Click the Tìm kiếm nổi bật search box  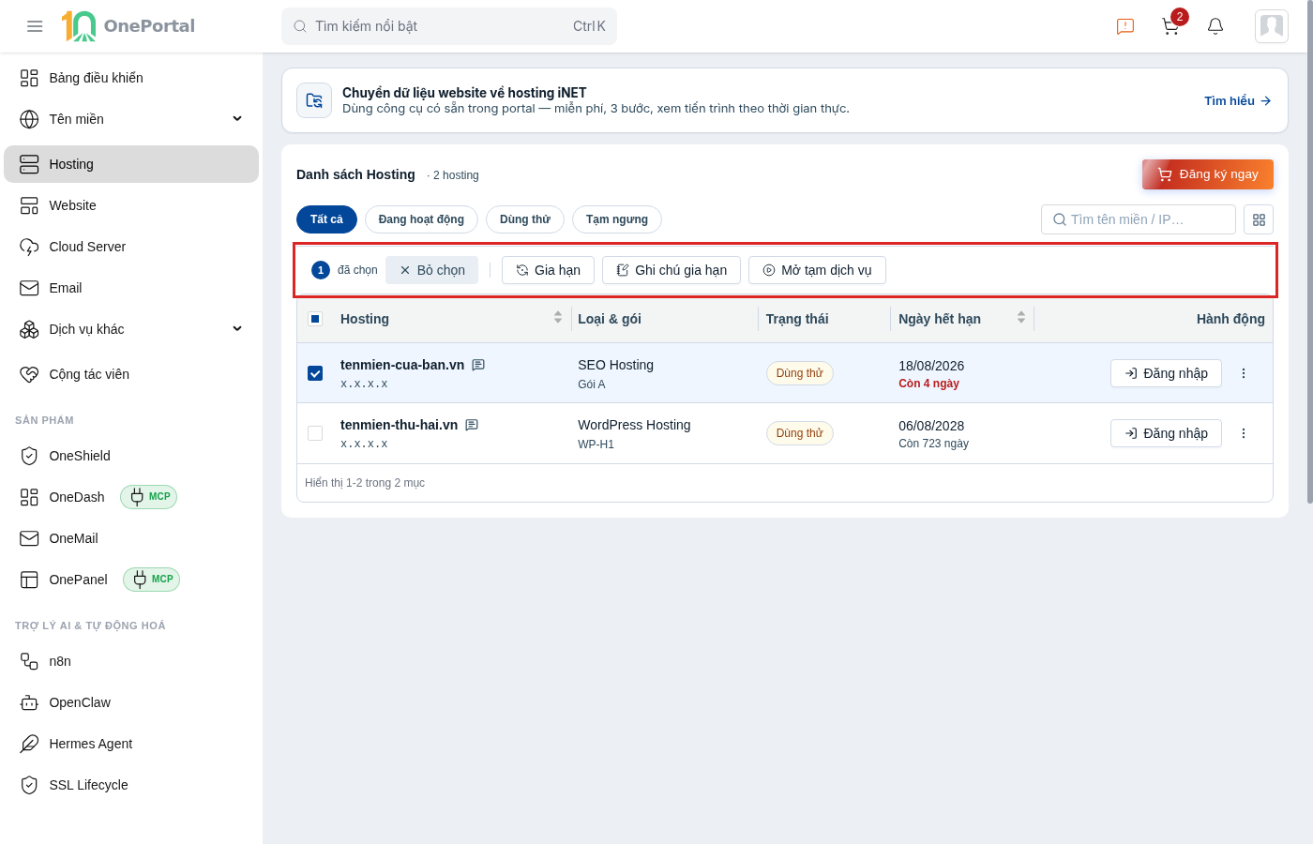pyautogui.click(x=449, y=26)
